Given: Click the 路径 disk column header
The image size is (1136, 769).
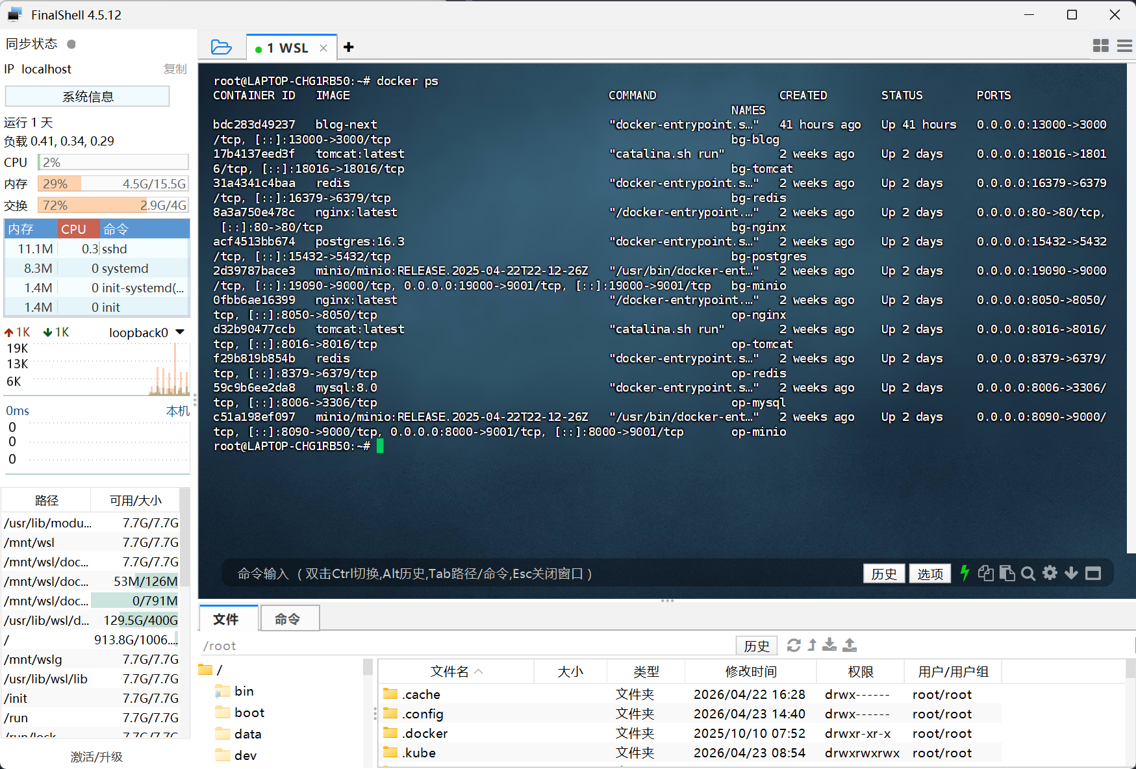Looking at the screenshot, I should pyautogui.click(x=46, y=500).
